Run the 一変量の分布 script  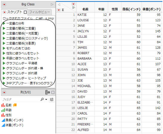click(x=4, y=24)
